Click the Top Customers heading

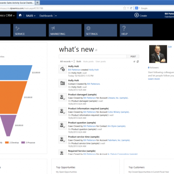coord(137,167)
